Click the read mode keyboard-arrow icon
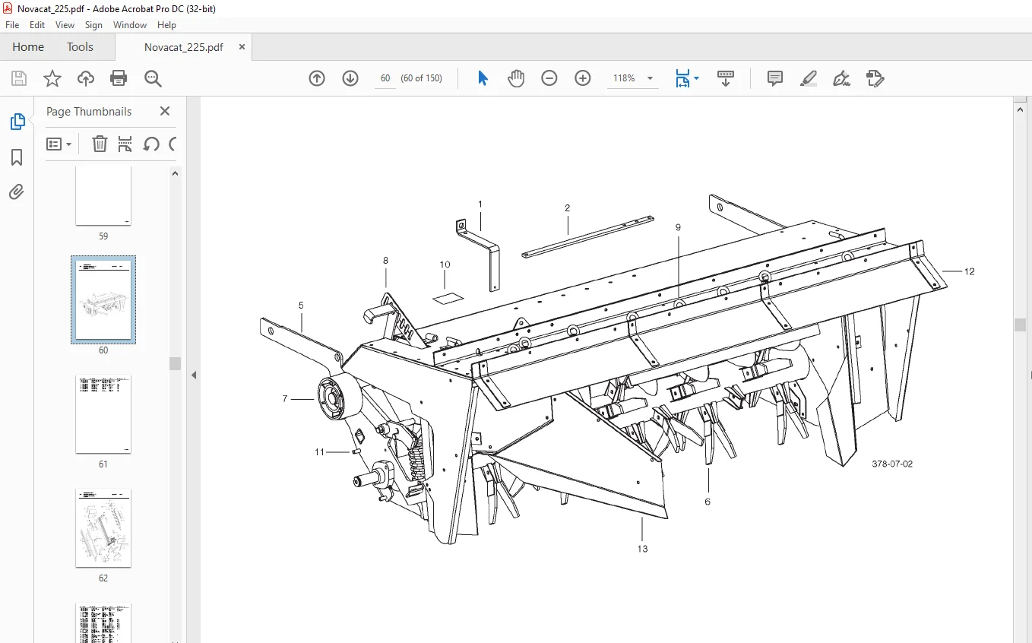The height and width of the screenshot is (643, 1032). pos(726,78)
